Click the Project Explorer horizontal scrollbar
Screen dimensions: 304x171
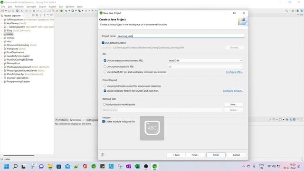(x=19, y=155)
